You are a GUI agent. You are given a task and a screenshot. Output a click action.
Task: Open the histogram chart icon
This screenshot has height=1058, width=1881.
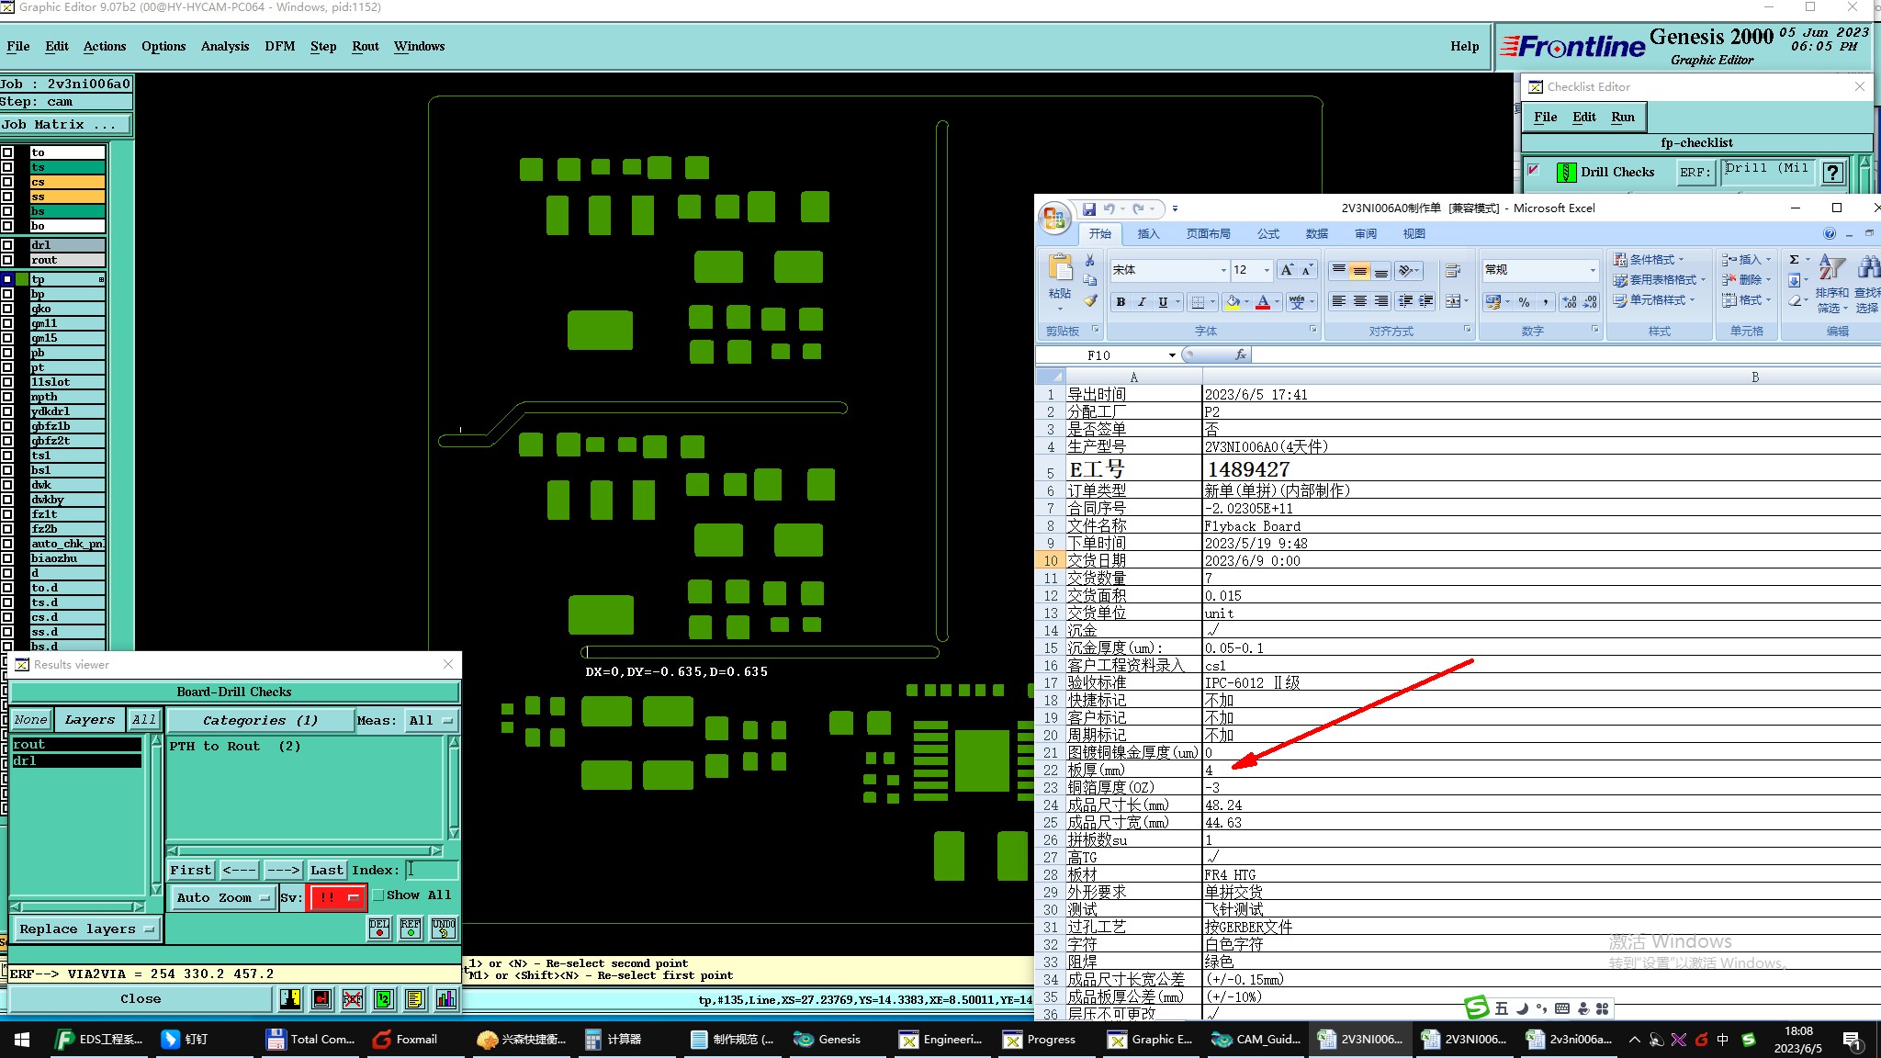pyautogui.click(x=446, y=999)
